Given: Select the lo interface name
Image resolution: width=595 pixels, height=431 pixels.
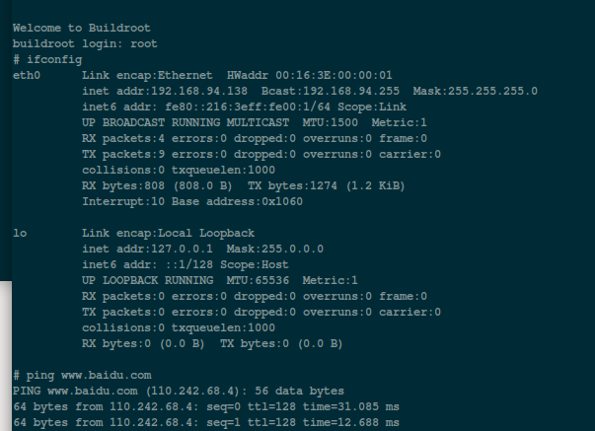Looking at the screenshot, I should point(20,234).
